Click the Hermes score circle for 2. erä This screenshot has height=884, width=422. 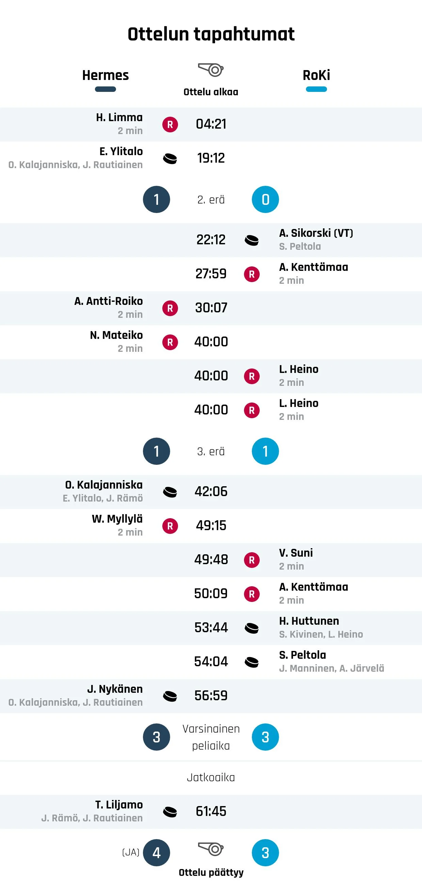(x=157, y=199)
